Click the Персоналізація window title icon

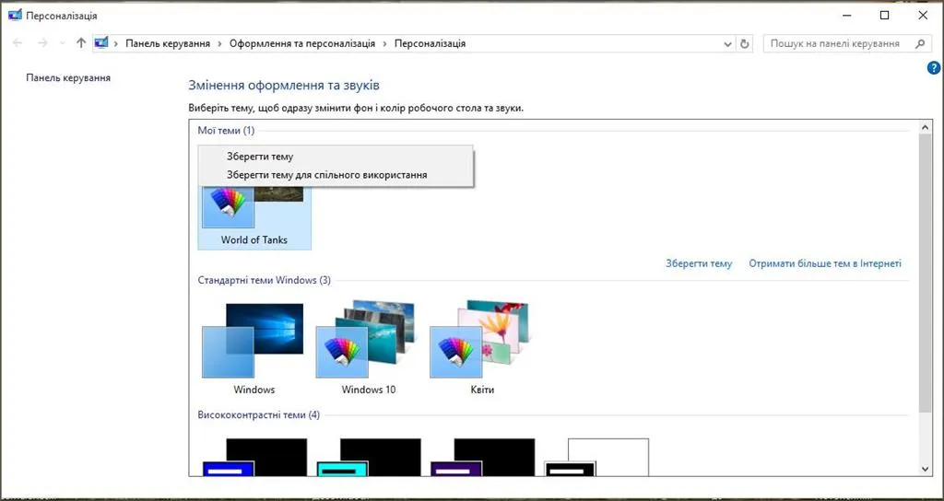(15, 15)
